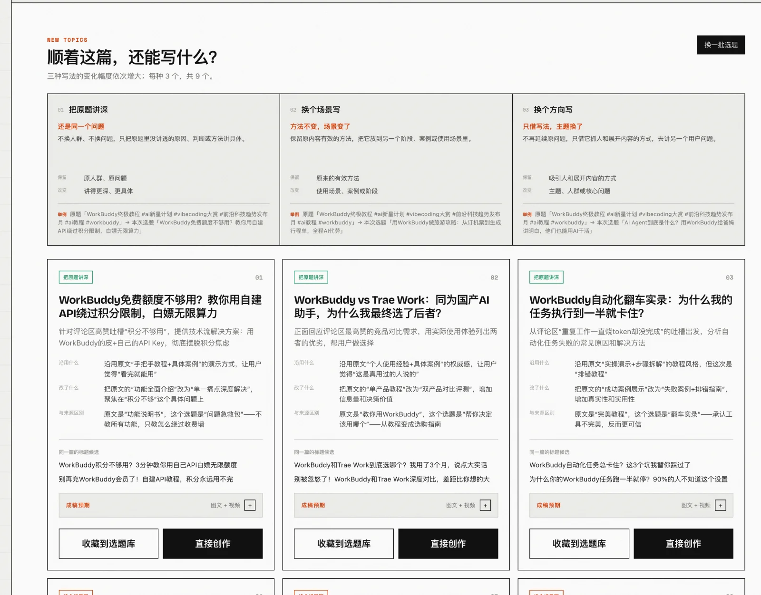Open title WorkBuddy vs Trae Work headline
This screenshot has height=595, width=761.
(x=391, y=307)
